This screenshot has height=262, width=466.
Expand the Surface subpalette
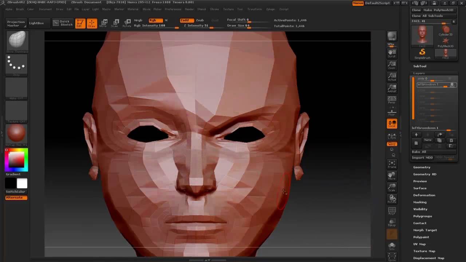420,188
